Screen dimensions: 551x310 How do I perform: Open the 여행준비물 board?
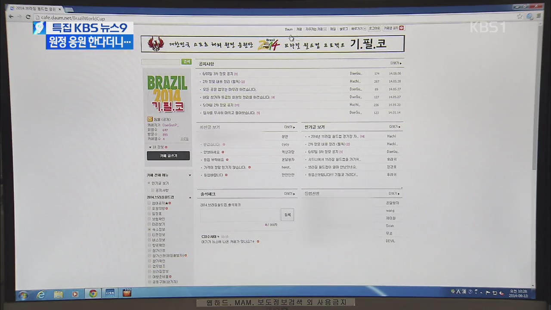[x=160, y=276]
